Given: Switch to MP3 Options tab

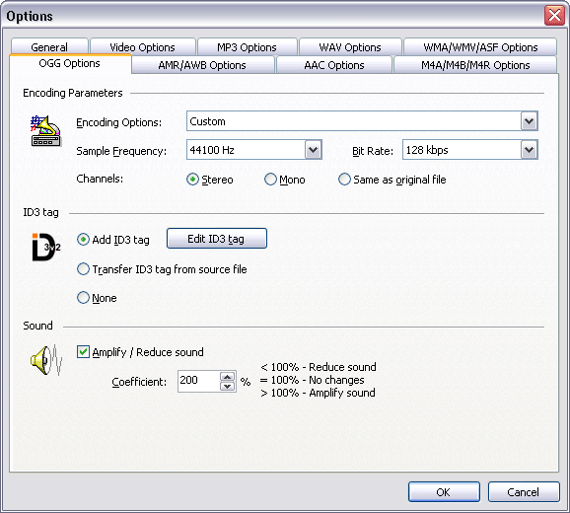Looking at the screenshot, I should 247,47.
